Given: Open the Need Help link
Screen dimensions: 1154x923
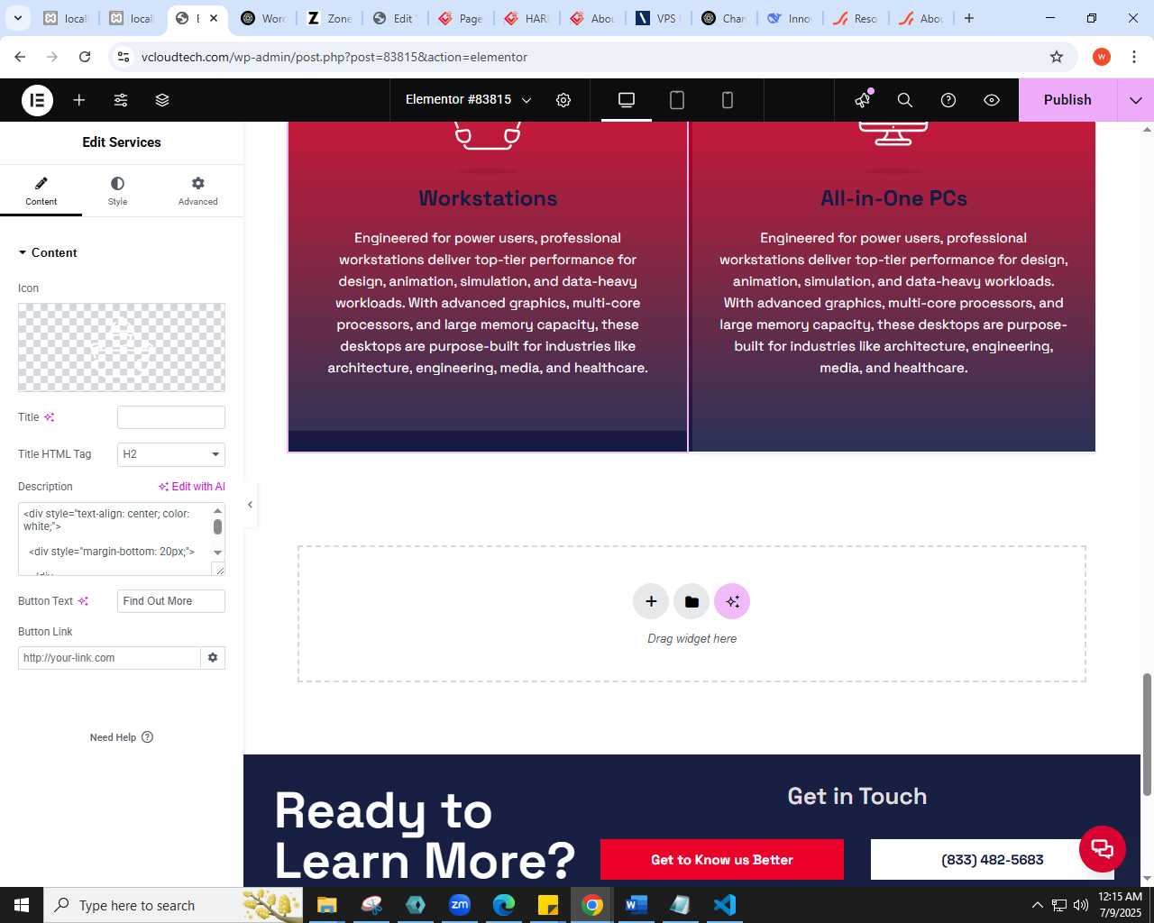Looking at the screenshot, I should click(x=122, y=737).
